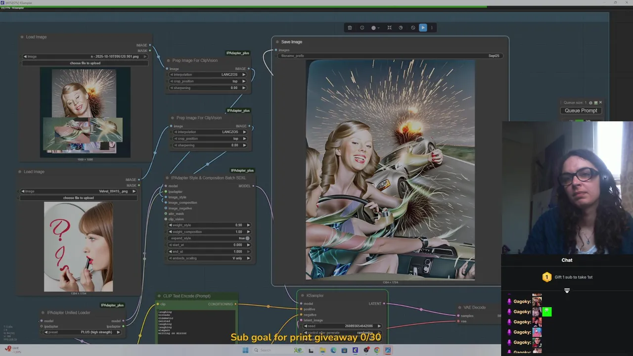This screenshot has width=633, height=356.
Task: Open settings gear in queue panel
Action: tap(590, 103)
